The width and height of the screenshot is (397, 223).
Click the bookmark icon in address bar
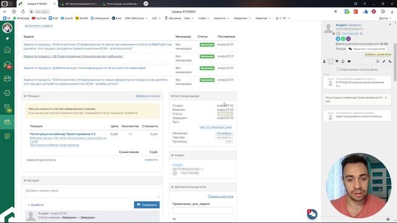[336, 12]
